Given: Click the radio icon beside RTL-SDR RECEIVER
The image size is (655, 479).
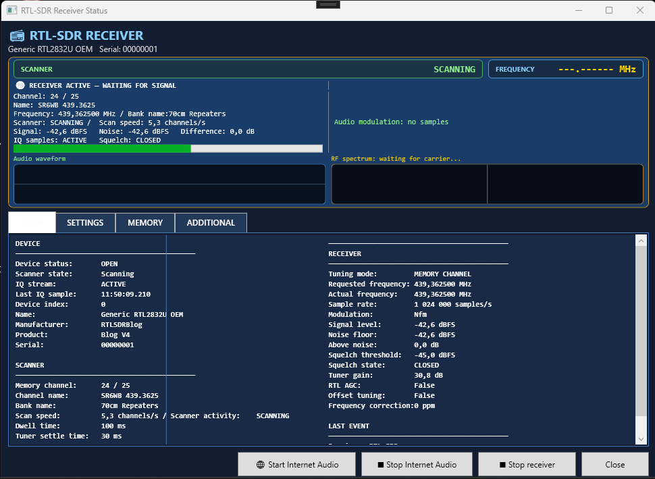Looking at the screenshot, I should click(17, 36).
